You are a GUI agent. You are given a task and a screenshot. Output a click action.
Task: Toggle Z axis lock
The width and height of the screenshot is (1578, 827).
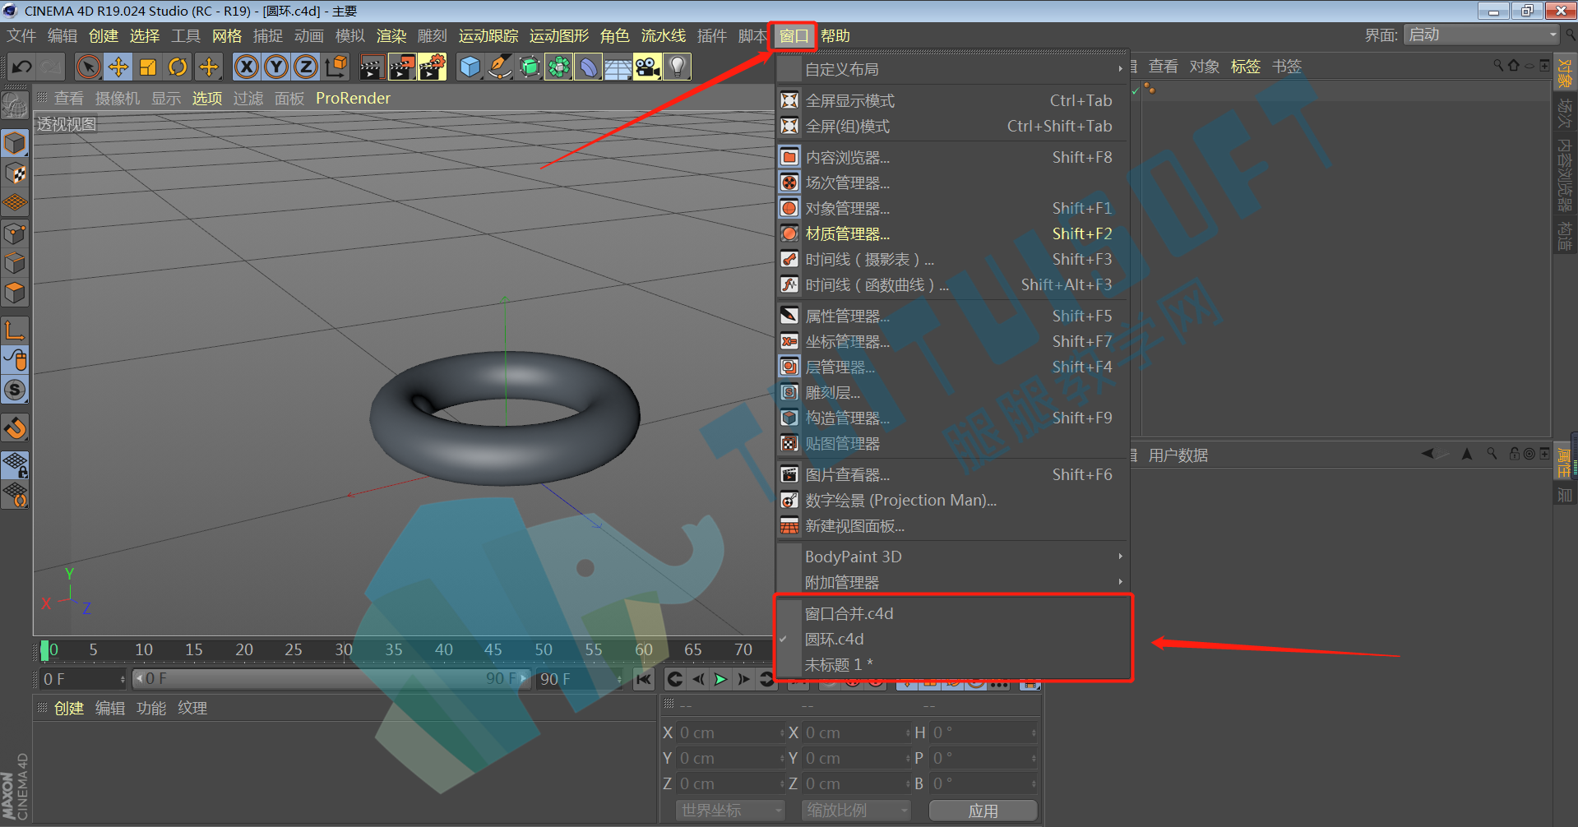(306, 67)
